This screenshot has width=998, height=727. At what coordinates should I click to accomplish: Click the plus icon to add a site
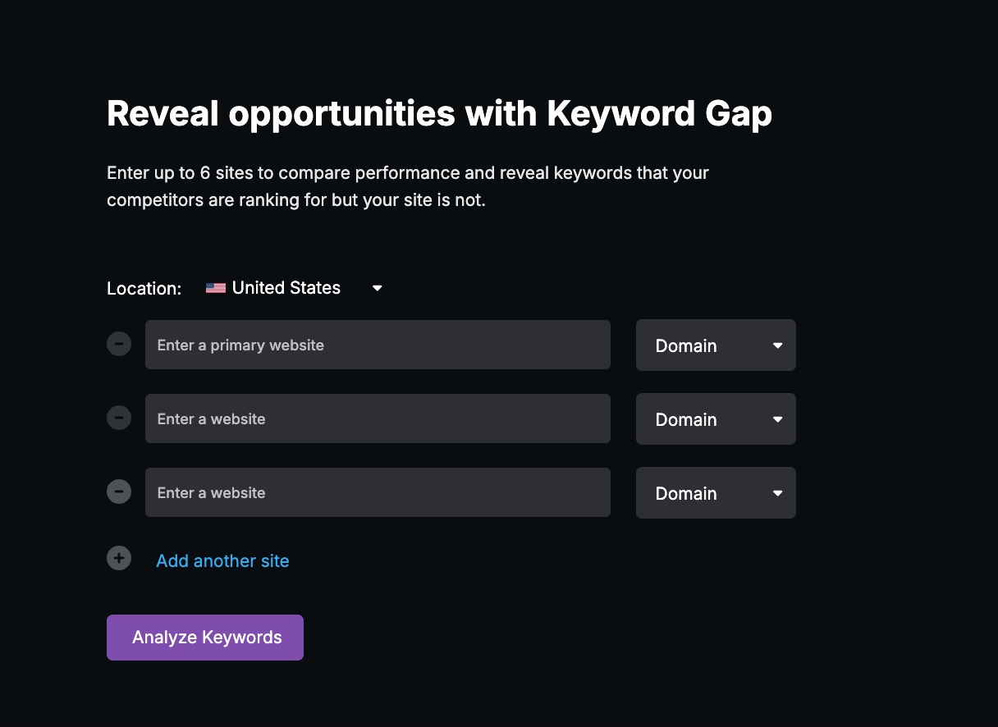pyautogui.click(x=119, y=558)
